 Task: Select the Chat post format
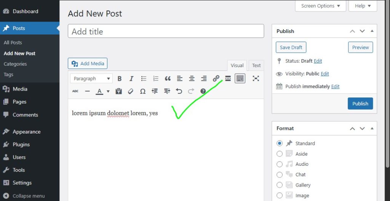280,175
